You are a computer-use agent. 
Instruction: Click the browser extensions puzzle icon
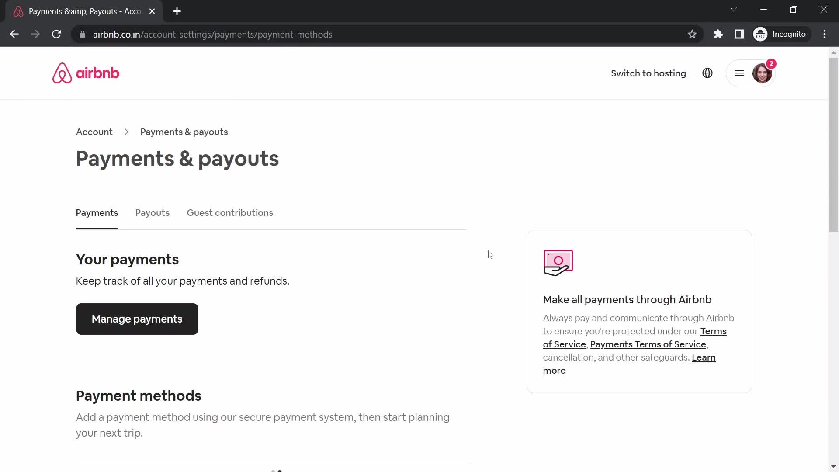(718, 34)
